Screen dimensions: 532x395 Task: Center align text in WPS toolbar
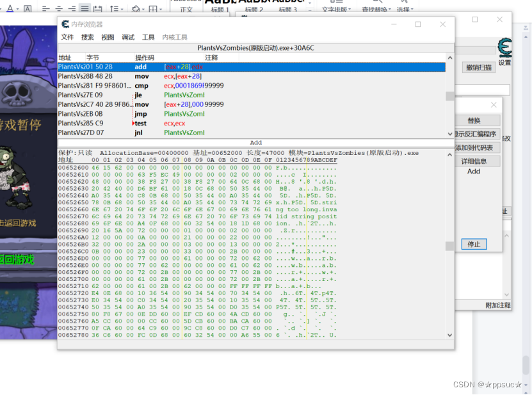[59, 8]
